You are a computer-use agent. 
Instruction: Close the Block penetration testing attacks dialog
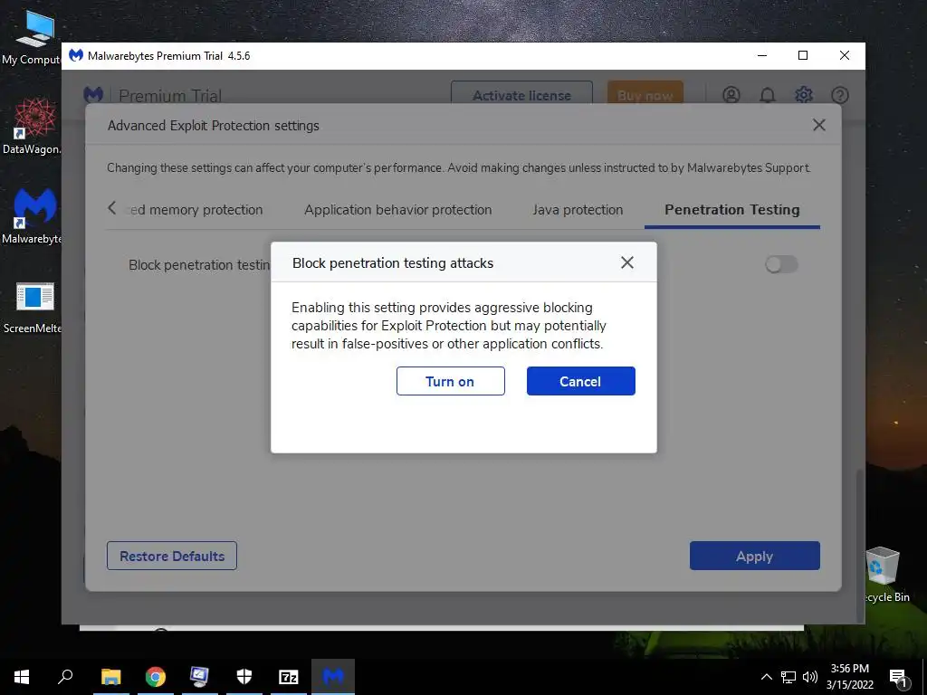[x=627, y=262]
